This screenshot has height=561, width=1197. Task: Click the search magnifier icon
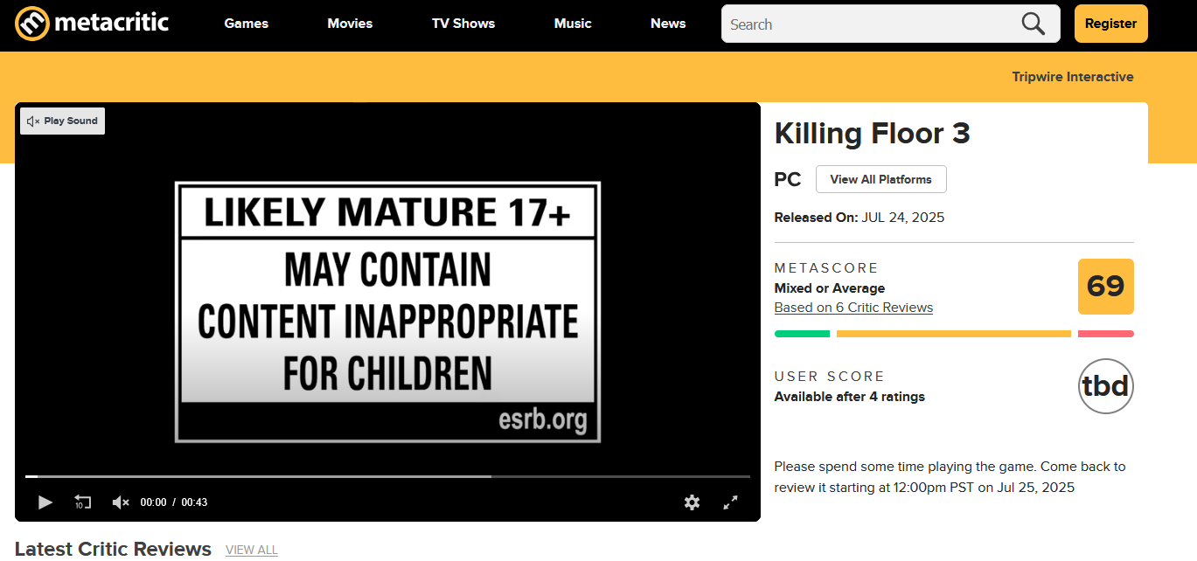(1033, 24)
